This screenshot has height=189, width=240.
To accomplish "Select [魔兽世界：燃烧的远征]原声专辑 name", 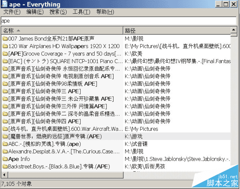I will tap(55, 137).
